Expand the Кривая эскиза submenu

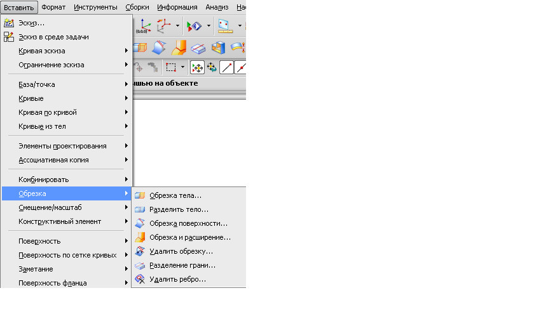click(x=66, y=51)
